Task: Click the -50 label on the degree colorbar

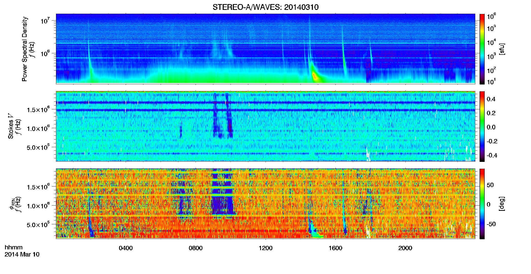Action: pos(491,224)
